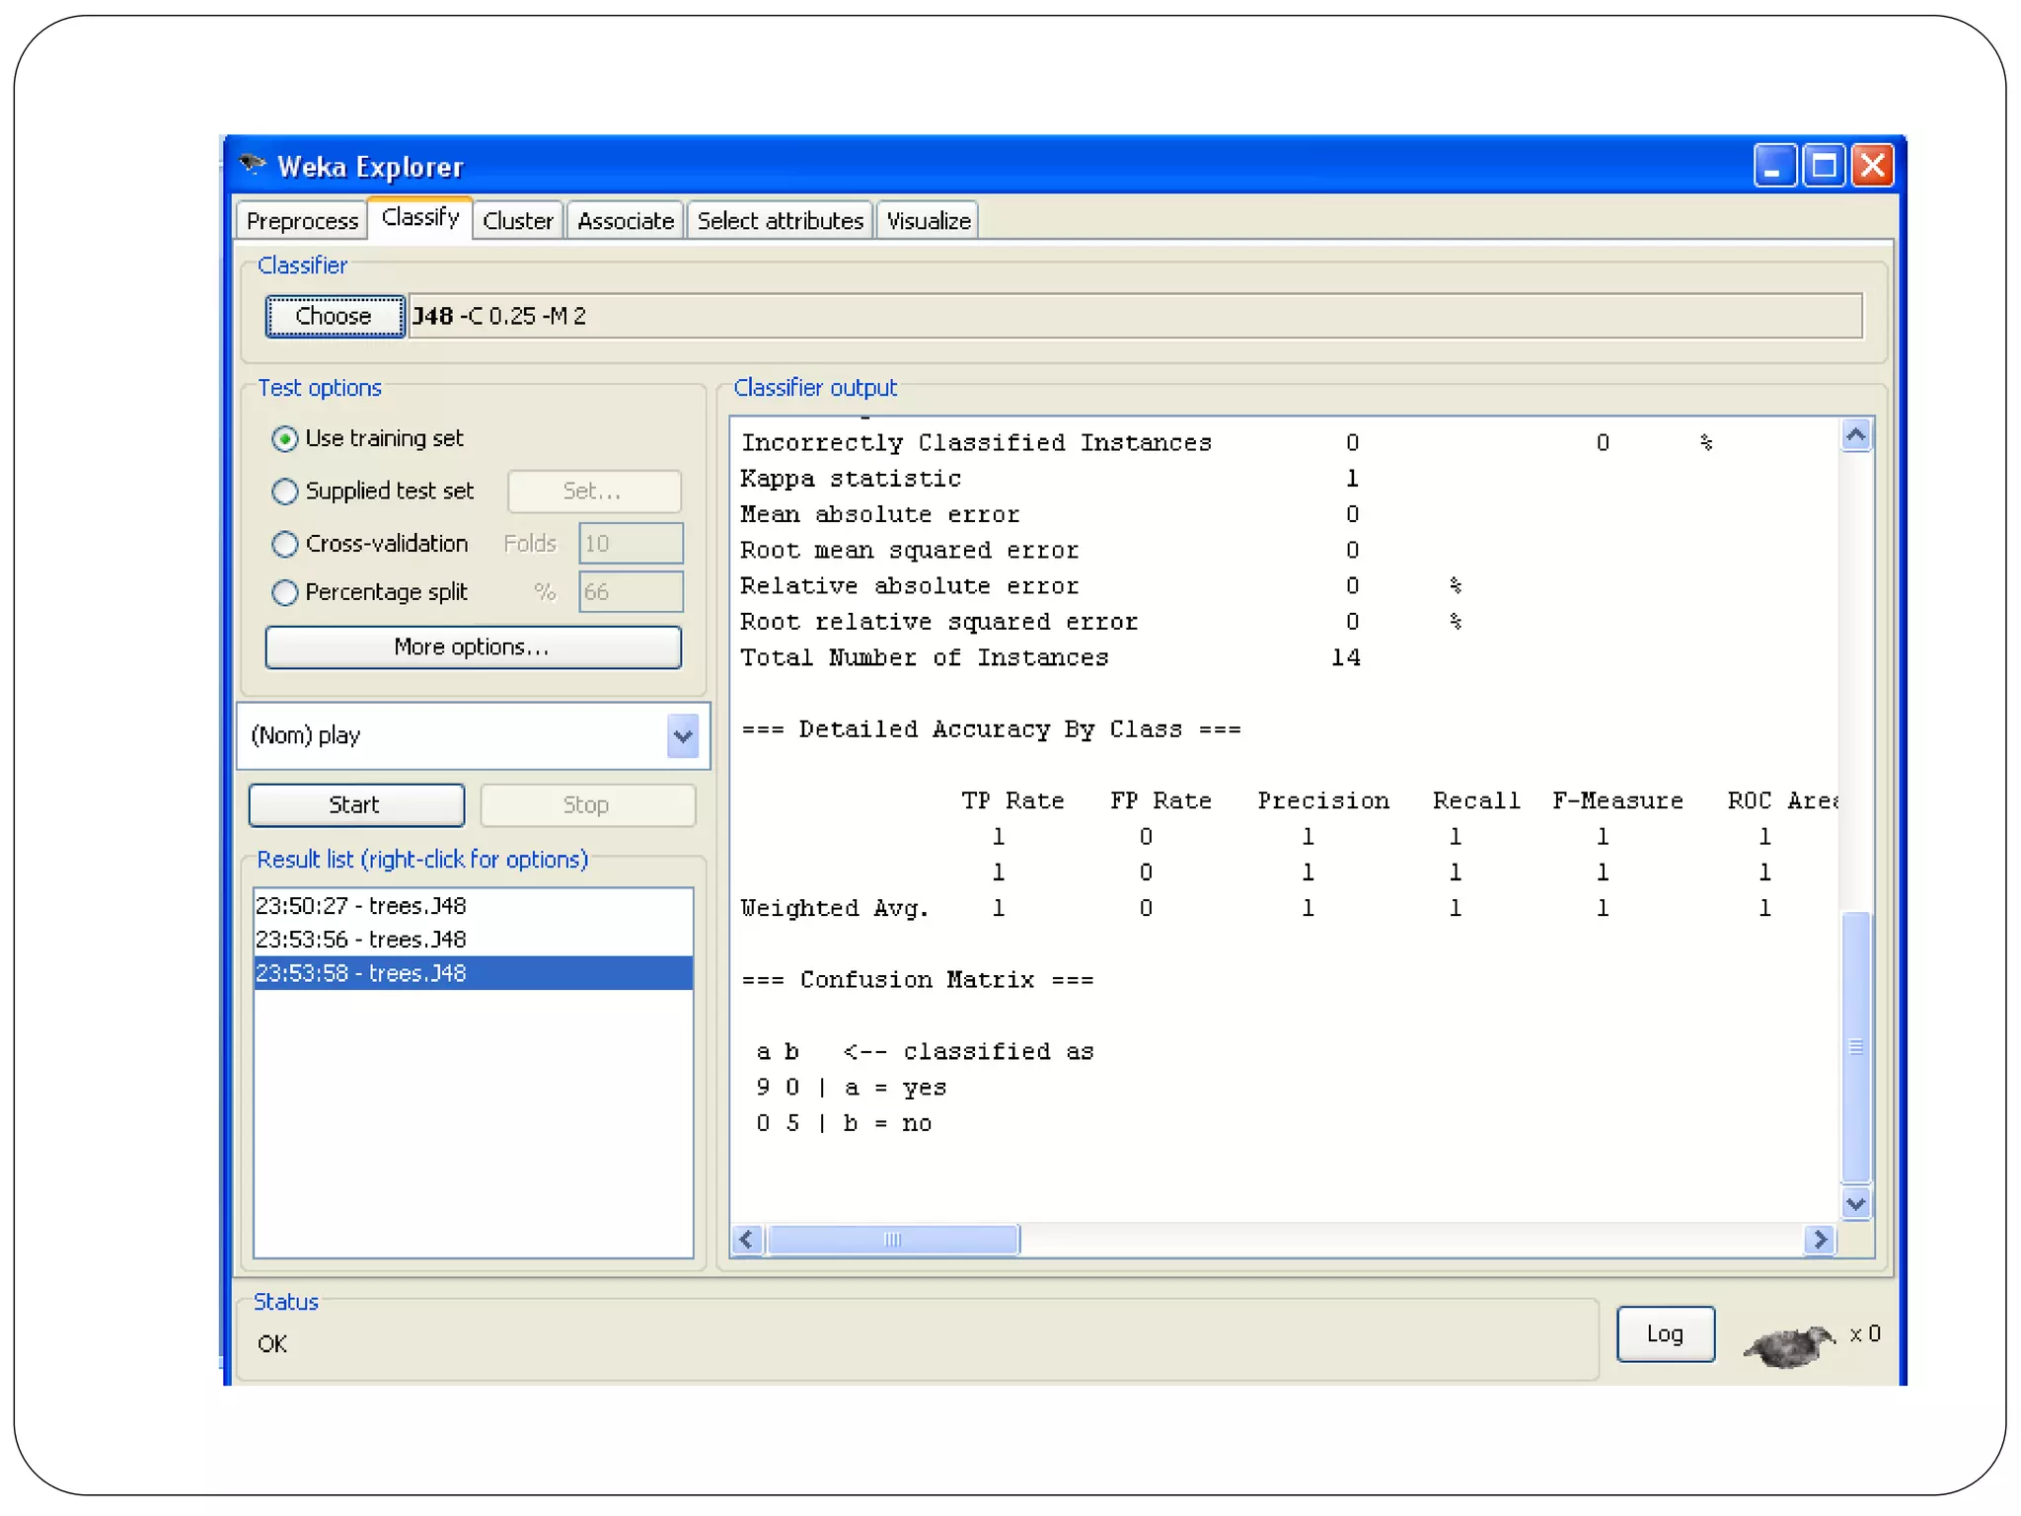Viewport: 2021px width, 1516px height.
Task: Click the Weka Explorer title bar icon
Action: pyautogui.click(x=253, y=165)
